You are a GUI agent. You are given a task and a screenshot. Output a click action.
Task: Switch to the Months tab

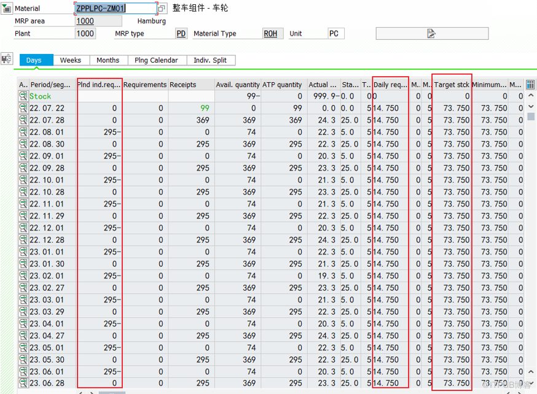[108, 60]
